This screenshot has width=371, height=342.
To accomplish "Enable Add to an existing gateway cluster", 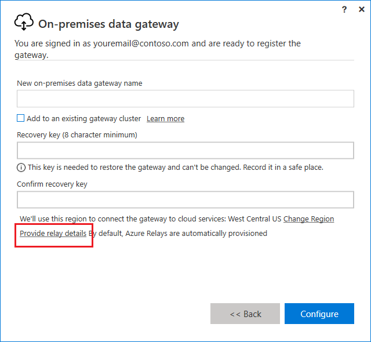I will click(x=21, y=118).
